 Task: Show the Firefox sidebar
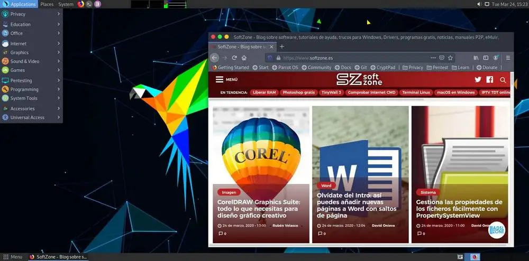(x=486, y=58)
